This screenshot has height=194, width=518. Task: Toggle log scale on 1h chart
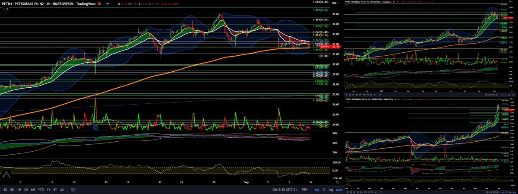(330, 189)
